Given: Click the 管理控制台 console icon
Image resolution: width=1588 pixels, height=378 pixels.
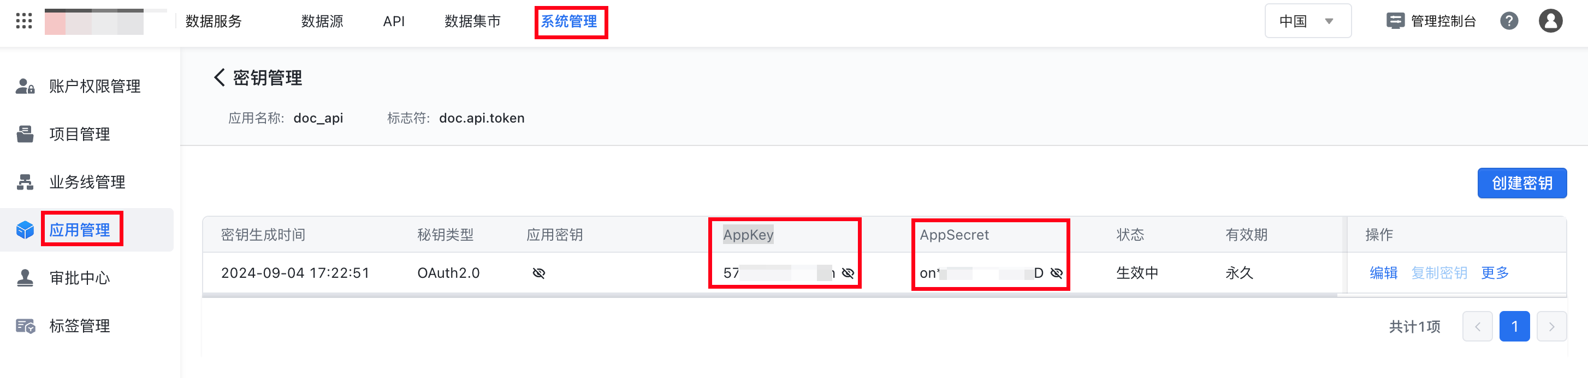Looking at the screenshot, I should click(1395, 21).
